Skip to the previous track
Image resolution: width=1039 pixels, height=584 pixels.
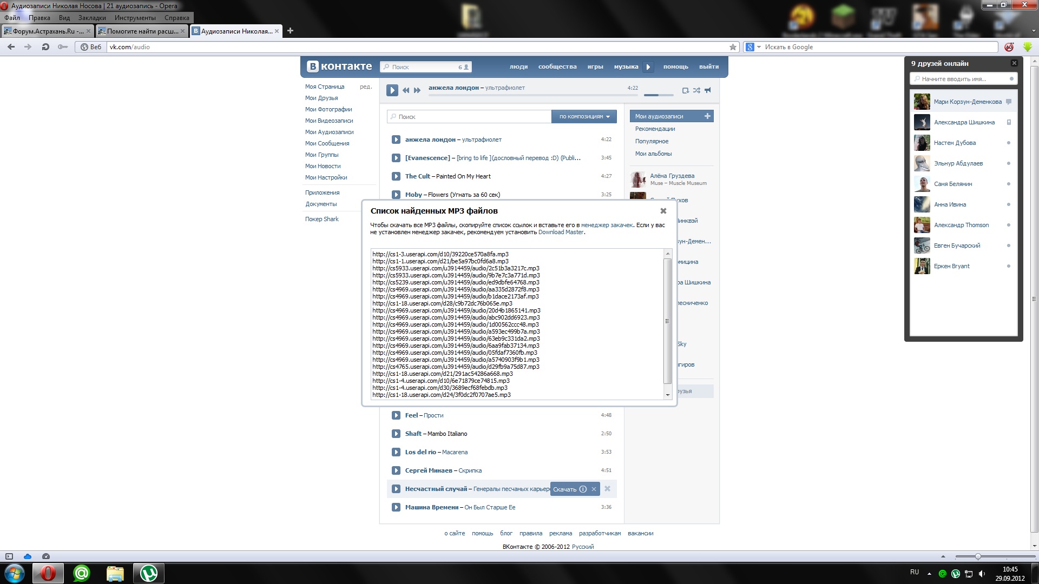[406, 91]
